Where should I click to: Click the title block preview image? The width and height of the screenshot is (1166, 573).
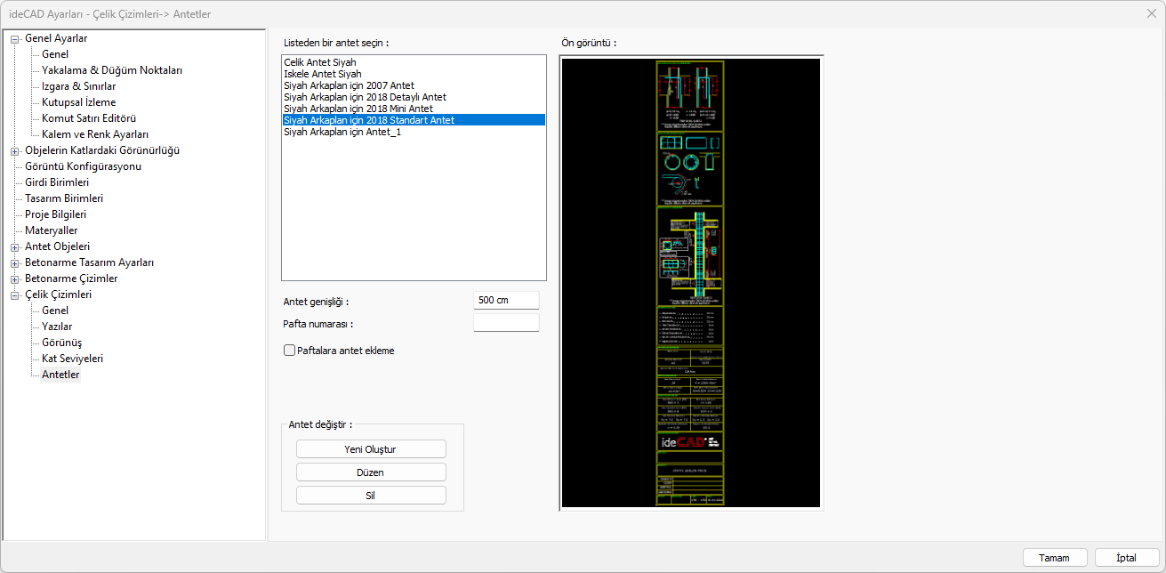click(690, 283)
